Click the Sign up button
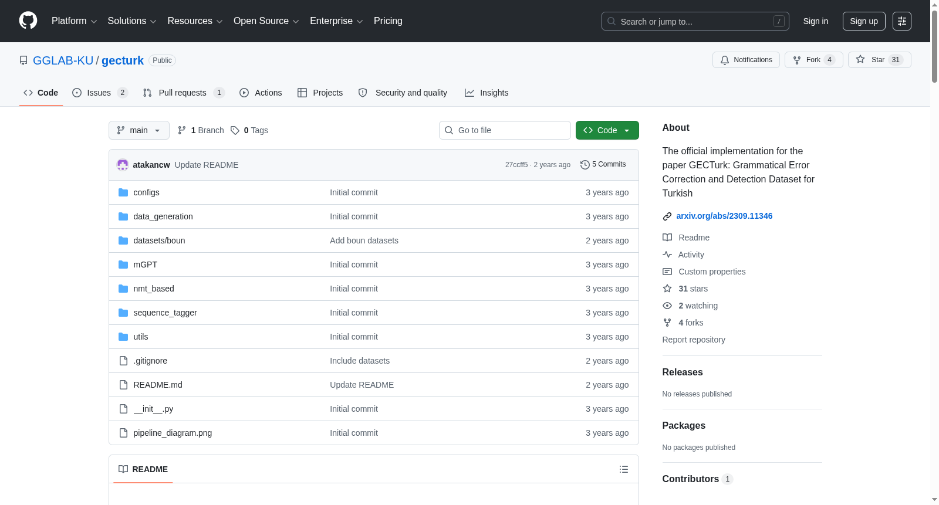 (x=864, y=21)
